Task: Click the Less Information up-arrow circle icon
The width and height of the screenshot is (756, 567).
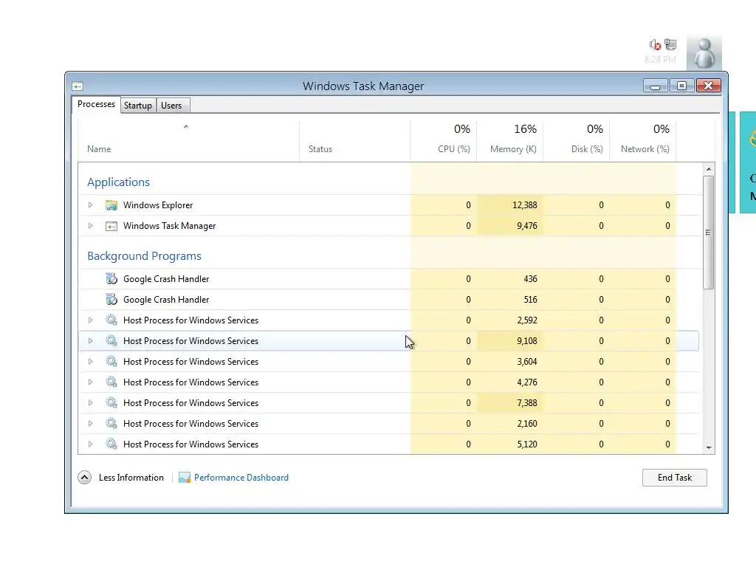Action: [84, 478]
